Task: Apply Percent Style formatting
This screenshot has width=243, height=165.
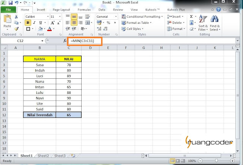Action: tap(108, 23)
